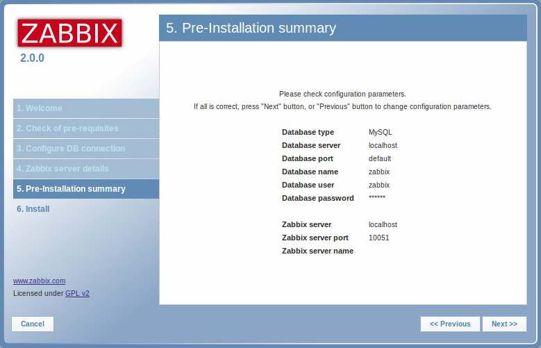This screenshot has width=541, height=348.
Task: Click the Zabbix server name label
Action: [317, 251]
